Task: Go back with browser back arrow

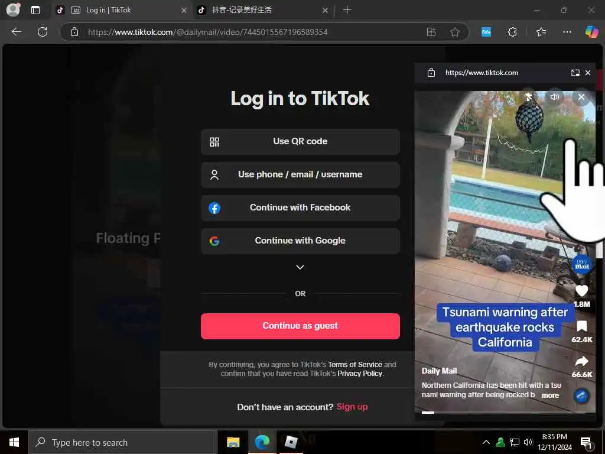Action: click(x=16, y=32)
